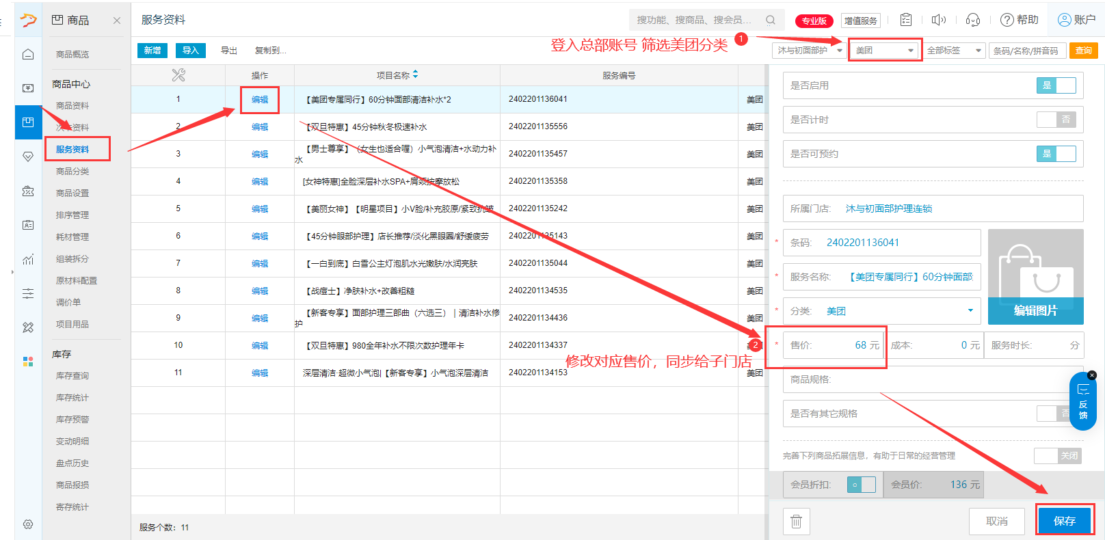Image resolution: width=1105 pixels, height=540 pixels.
Task: Focus the 条码/名称/拼音码 search field
Action: pyautogui.click(x=1027, y=51)
